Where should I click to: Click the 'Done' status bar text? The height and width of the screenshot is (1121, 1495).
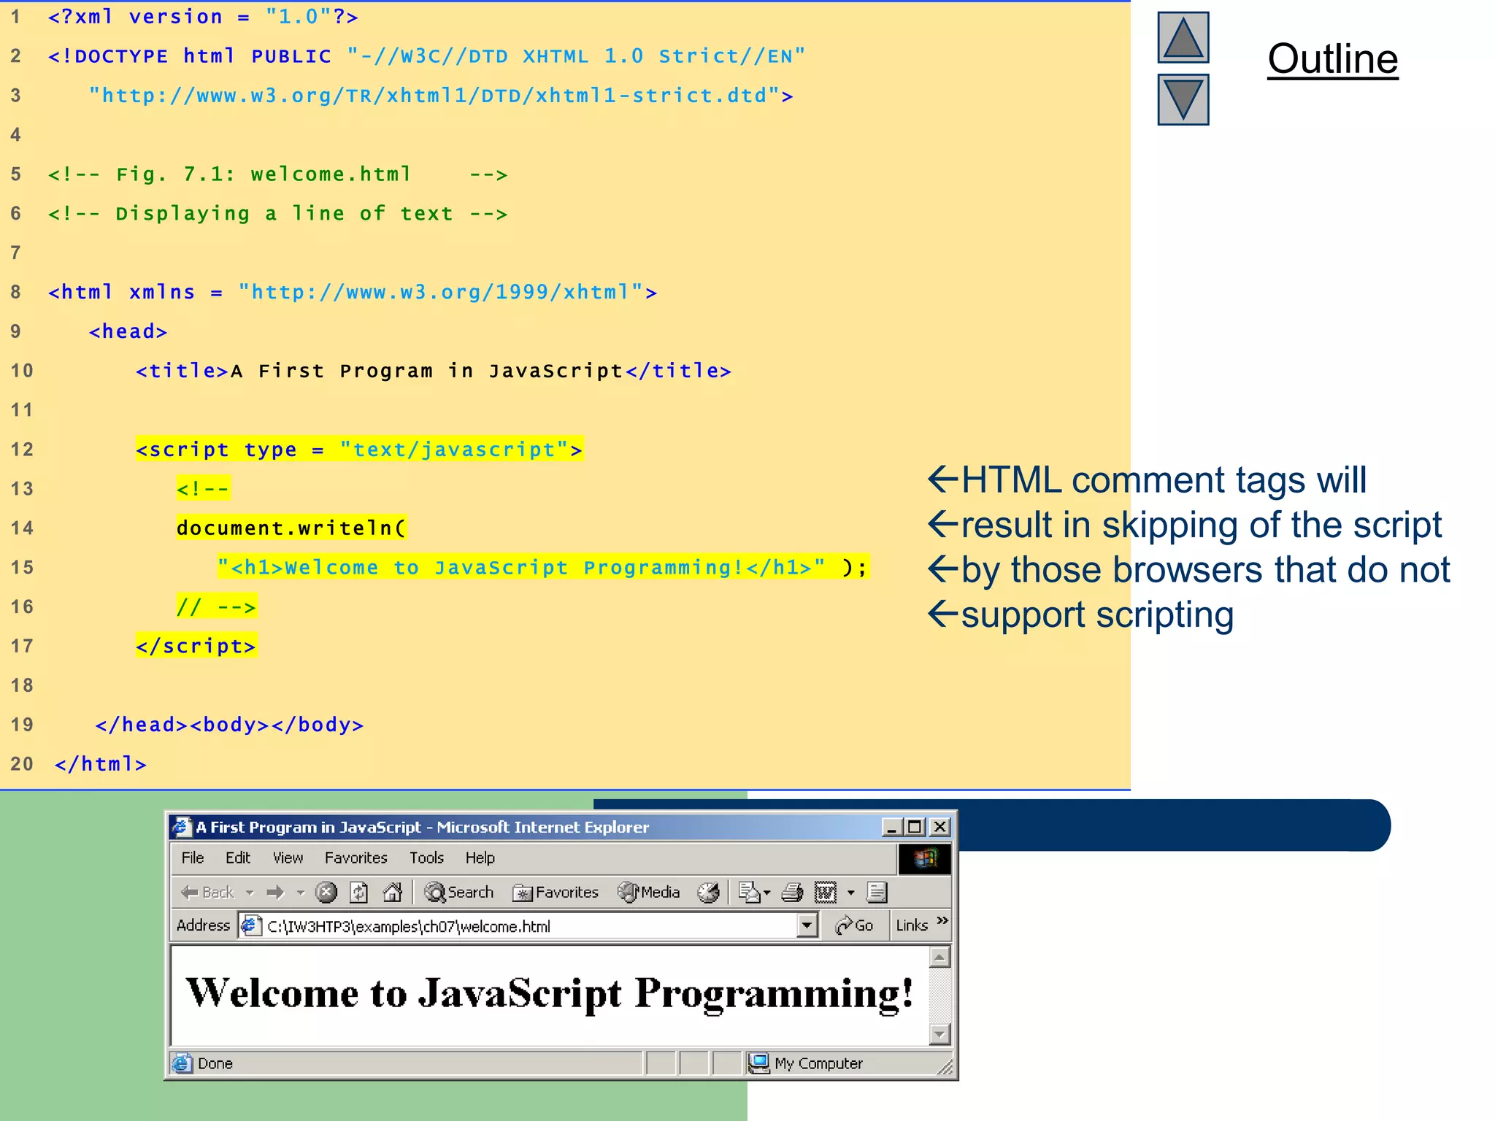(x=215, y=1063)
